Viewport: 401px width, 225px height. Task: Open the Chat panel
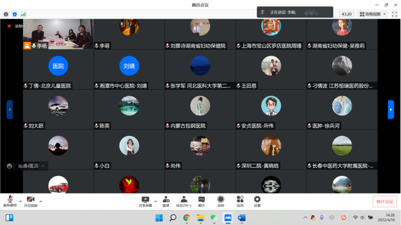(202, 201)
